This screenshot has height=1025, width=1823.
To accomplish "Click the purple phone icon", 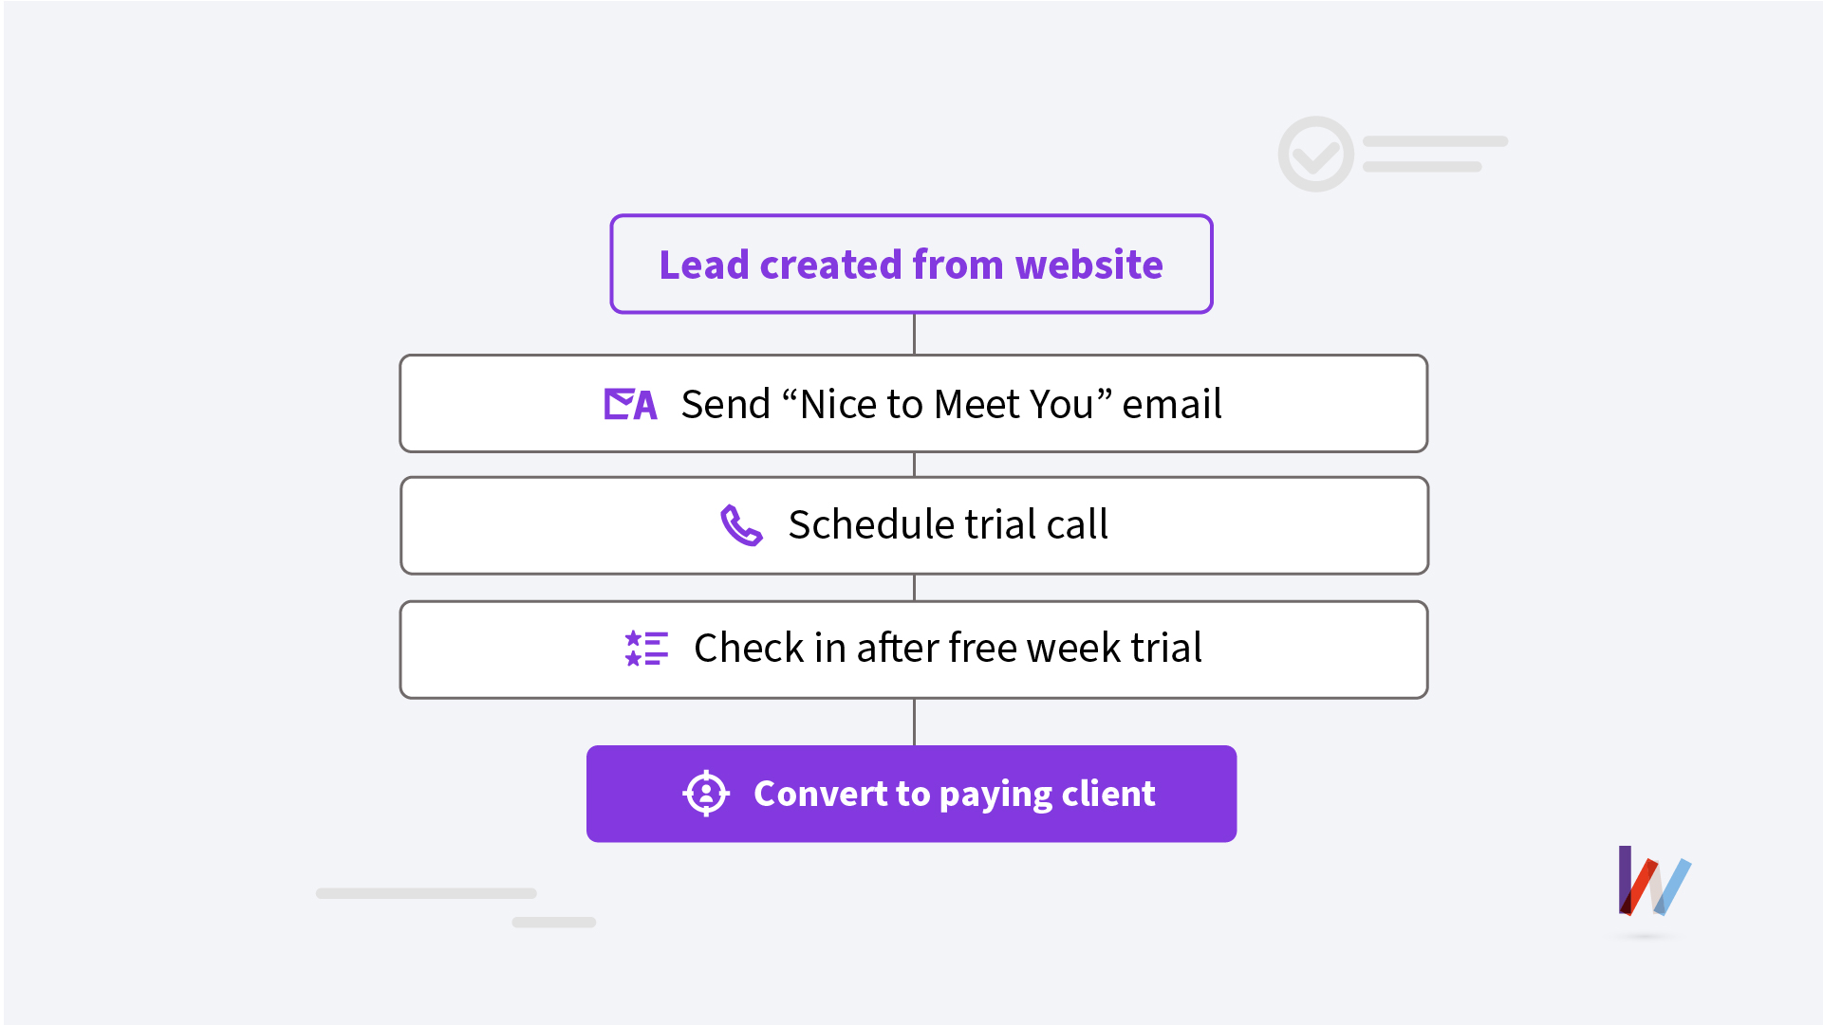I will [x=741, y=524].
